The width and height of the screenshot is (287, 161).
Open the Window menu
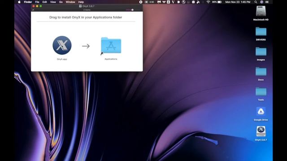tap(70, 2)
